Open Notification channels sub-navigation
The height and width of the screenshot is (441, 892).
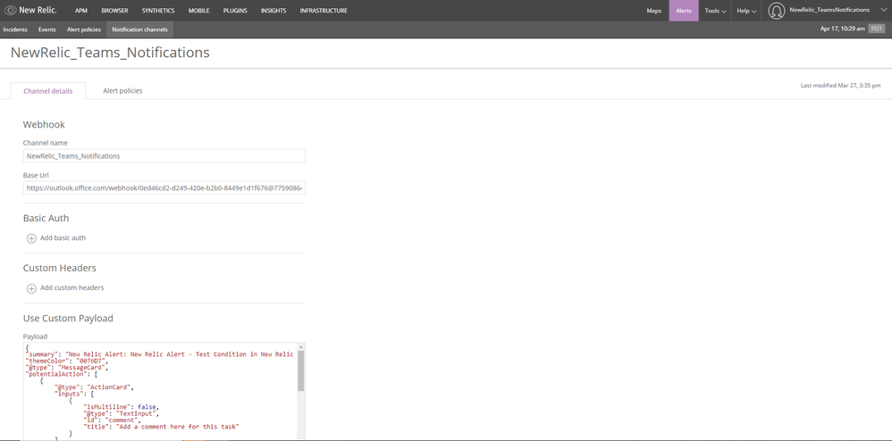(139, 29)
